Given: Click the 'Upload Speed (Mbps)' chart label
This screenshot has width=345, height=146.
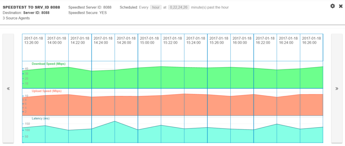Looking at the screenshot, I should (47, 91).
